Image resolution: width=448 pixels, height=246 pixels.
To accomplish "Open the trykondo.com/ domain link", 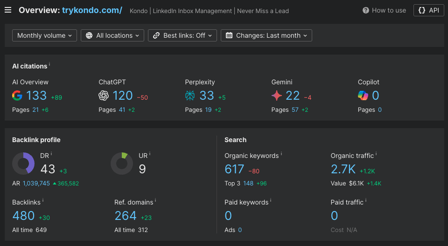I will (92, 10).
